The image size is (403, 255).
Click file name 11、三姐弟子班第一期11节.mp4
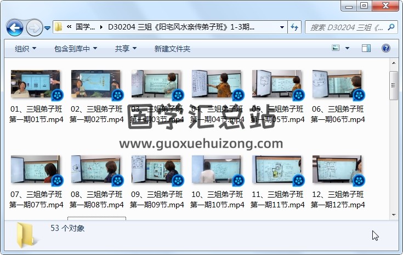277,199
